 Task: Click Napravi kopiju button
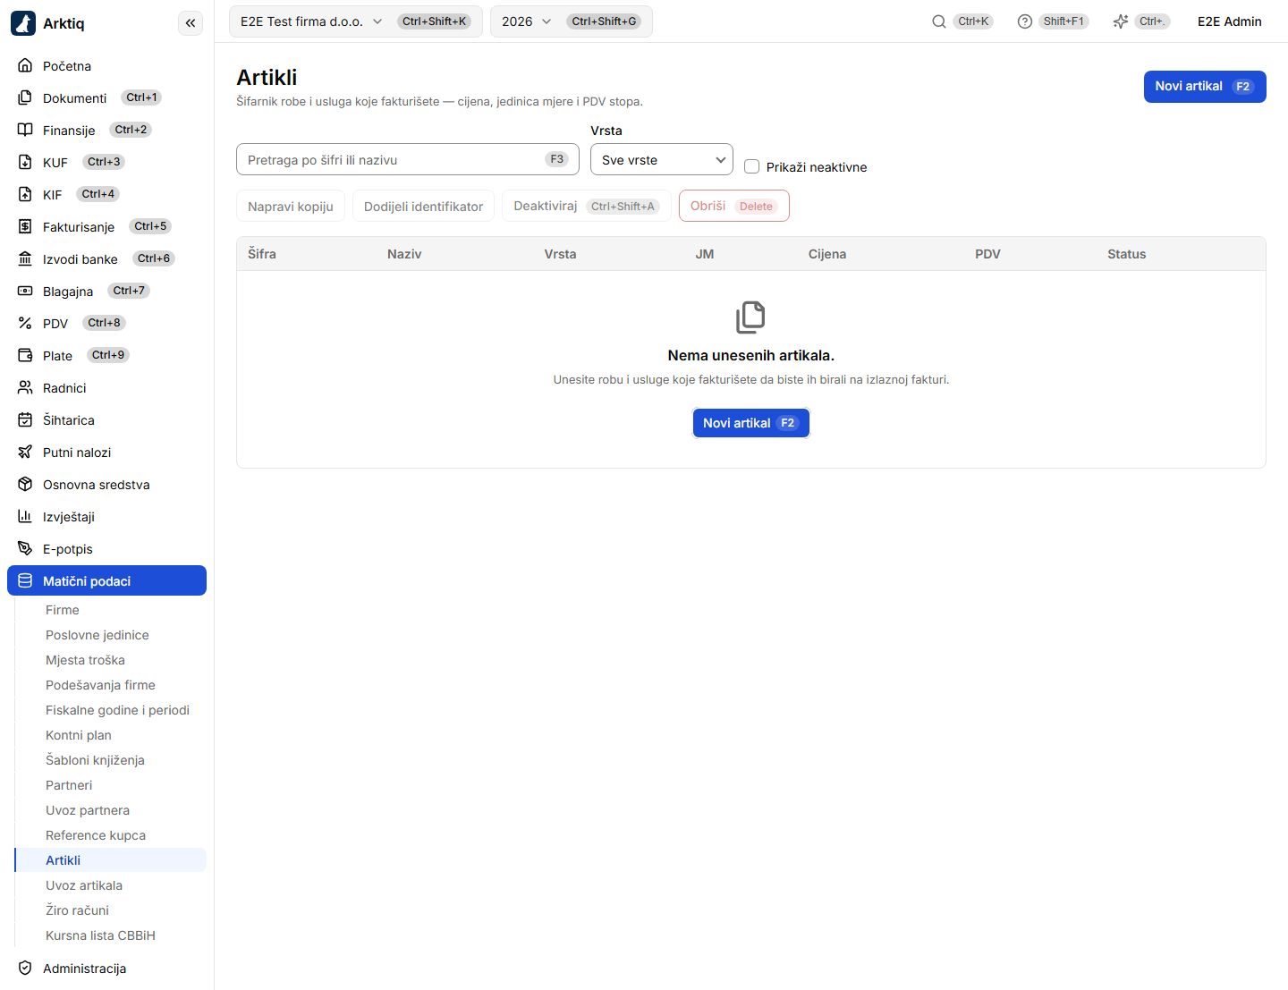pos(291,206)
